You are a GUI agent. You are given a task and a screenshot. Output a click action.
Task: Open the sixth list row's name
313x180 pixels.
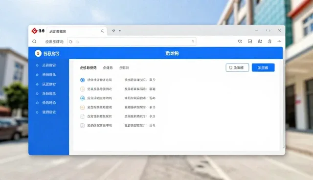(x=99, y=125)
